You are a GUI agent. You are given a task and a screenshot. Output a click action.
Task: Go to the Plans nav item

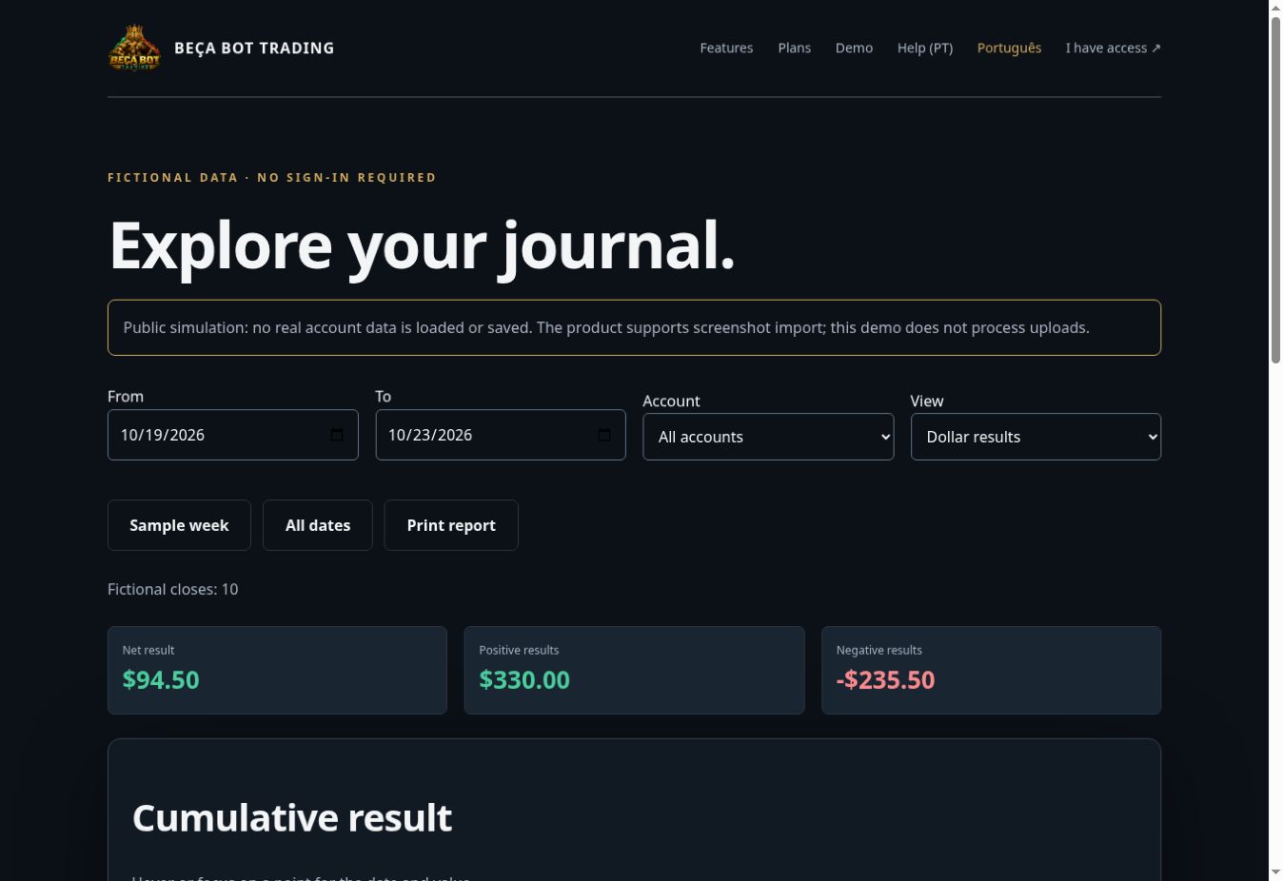pos(795,48)
